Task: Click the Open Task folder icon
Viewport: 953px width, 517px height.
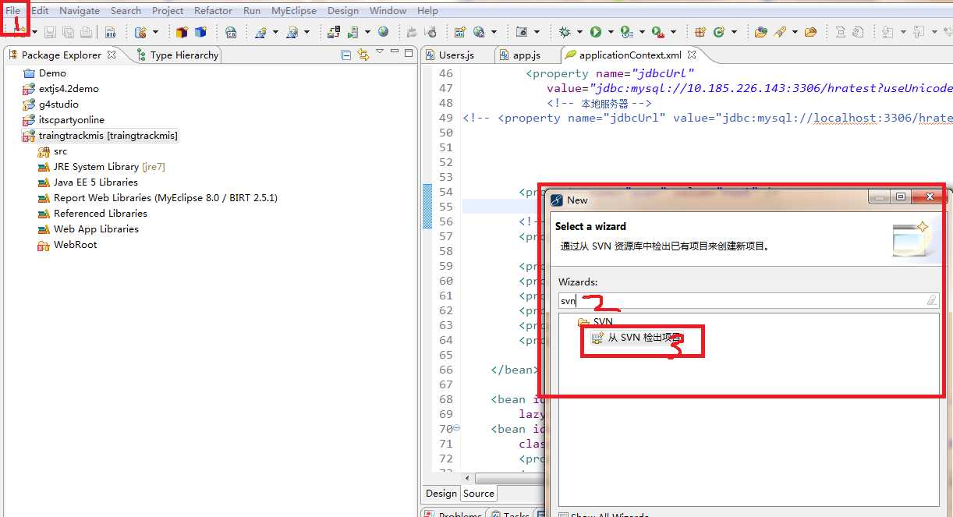Action: (810, 32)
